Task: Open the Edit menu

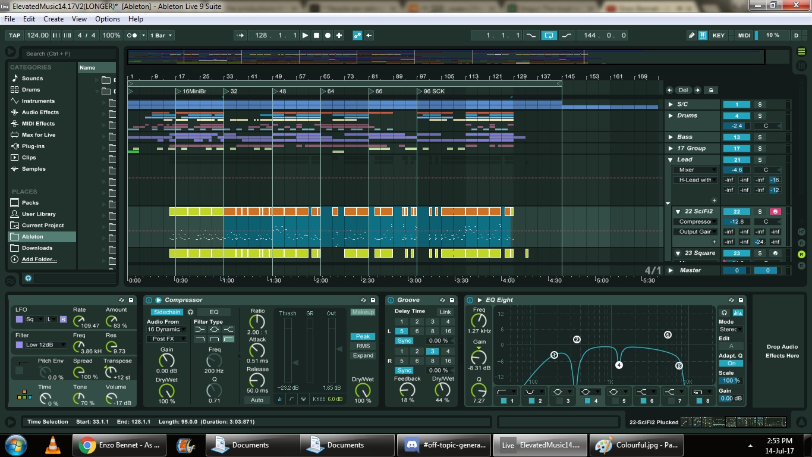Action: click(x=29, y=19)
